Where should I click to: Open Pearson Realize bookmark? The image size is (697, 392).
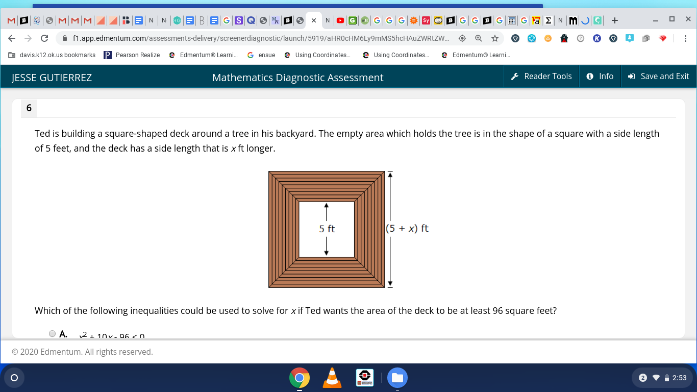(x=132, y=55)
